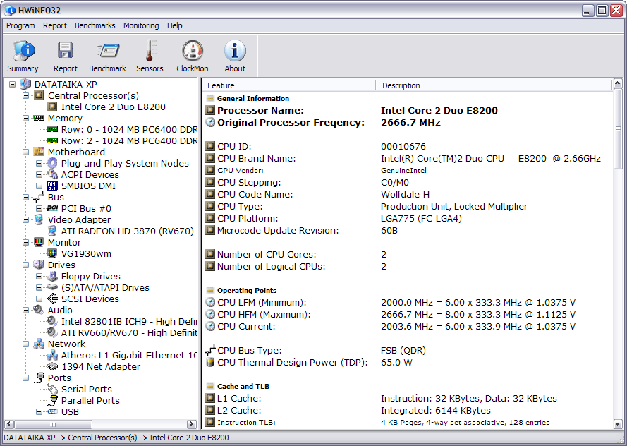Click the Feature column header
The width and height of the screenshot is (627, 446).
coord(289,85)
